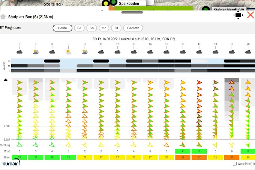Grab the panel drag handle bar
This screenshot has width=255, height=170.
tap(132, 12)
